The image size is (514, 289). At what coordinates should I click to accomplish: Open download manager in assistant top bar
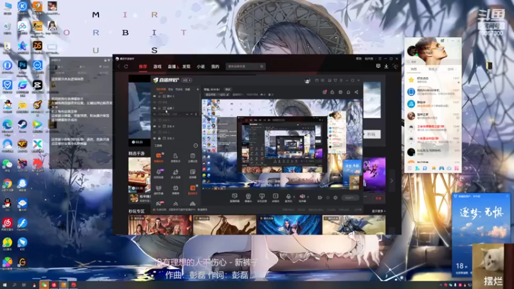[x=387, y=66]
